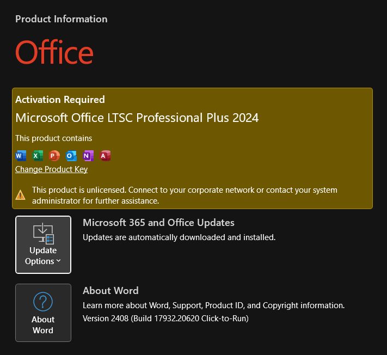This screenshot has width=387, height=355.
Task: Click the Outlook app icon
Action: (x=71, y=156)
